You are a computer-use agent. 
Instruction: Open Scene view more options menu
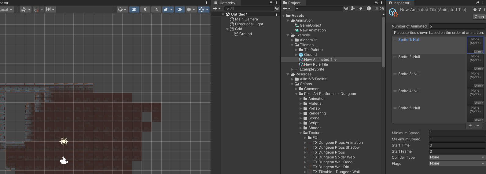207,2
